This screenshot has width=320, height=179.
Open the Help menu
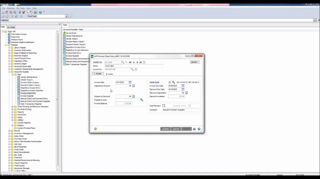tap(34, 8)
